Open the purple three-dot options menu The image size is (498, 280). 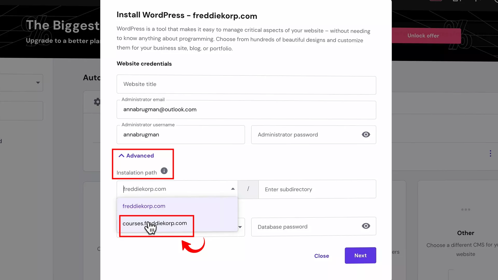click(490, 153)
